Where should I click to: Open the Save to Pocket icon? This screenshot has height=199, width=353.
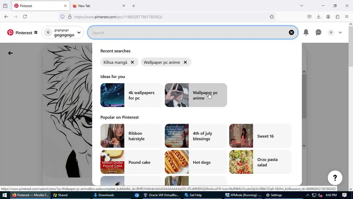click(x=309, y=17)
